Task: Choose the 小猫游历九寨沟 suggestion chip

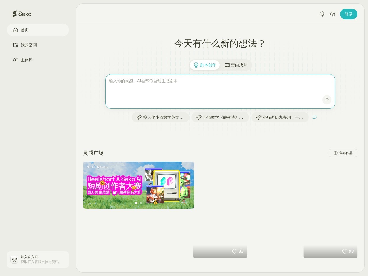Action: coord(280,117)
